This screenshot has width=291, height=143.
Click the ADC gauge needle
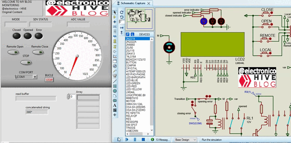click(x=74, y=66)
